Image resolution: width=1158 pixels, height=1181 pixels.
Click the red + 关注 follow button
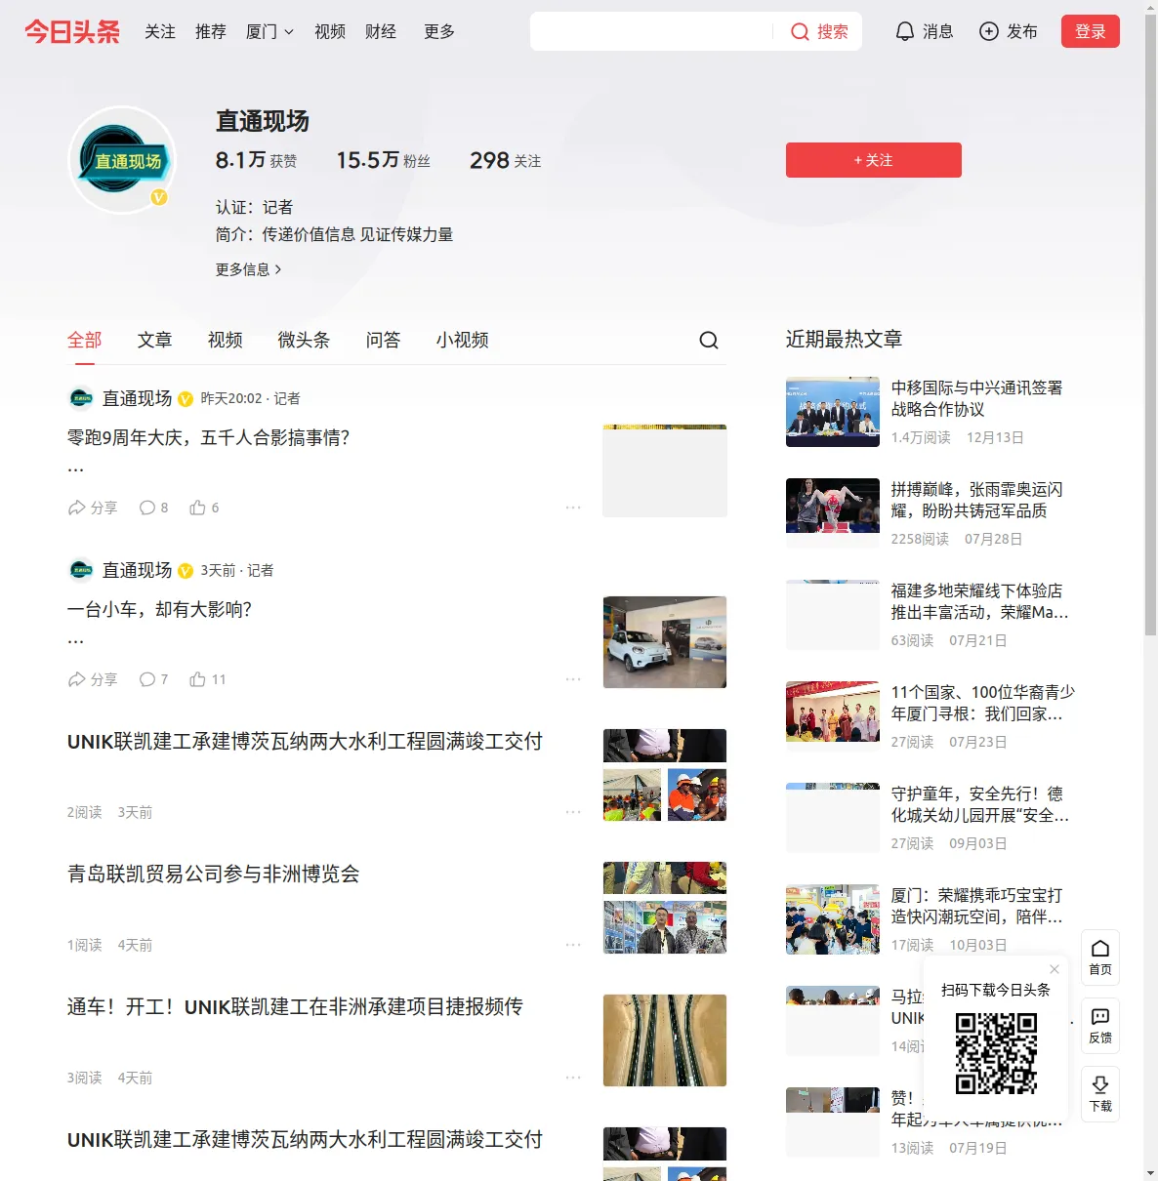874,160
